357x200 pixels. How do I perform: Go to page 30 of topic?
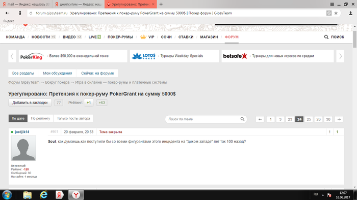[x=328, y=119]
